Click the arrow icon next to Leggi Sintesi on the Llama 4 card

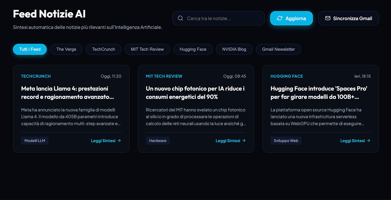pos(119,140)
